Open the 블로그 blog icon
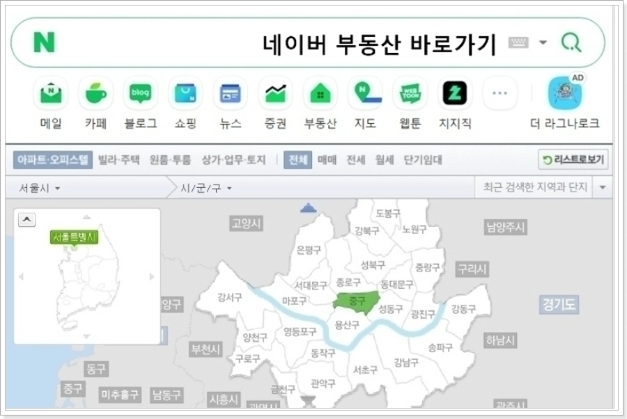627x419 pixels. 140,93
